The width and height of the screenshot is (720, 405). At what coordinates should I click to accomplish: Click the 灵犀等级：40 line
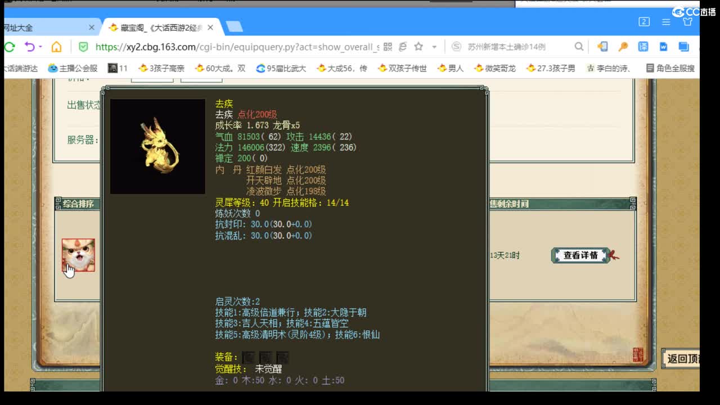click(282, 202)
